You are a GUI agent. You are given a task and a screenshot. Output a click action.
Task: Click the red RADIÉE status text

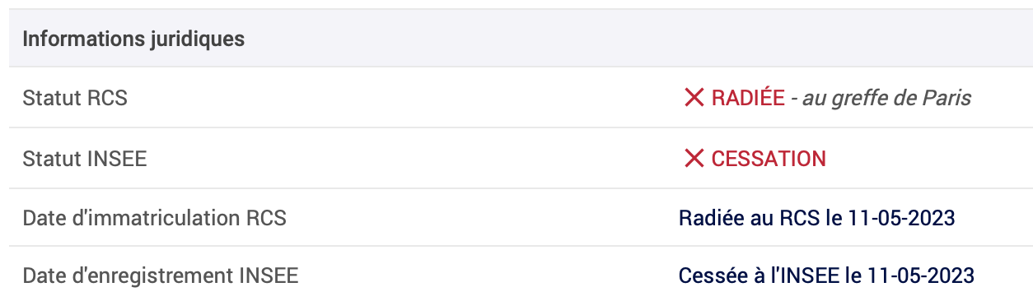click(748, 99)
